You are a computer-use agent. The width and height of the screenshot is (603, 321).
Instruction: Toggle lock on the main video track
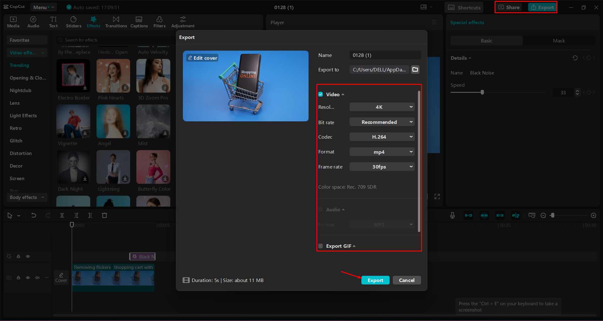19,278
